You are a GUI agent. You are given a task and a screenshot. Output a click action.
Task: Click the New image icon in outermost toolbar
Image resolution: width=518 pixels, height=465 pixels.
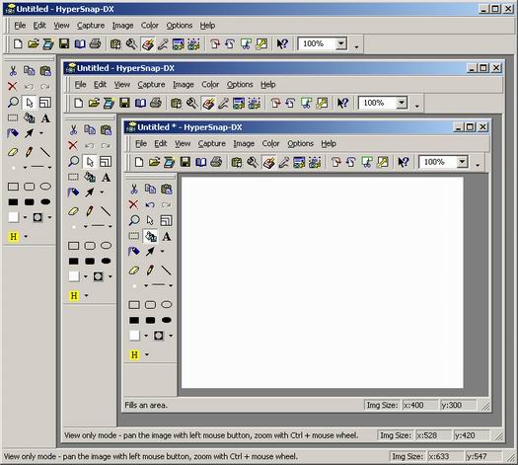click(18, 43)
